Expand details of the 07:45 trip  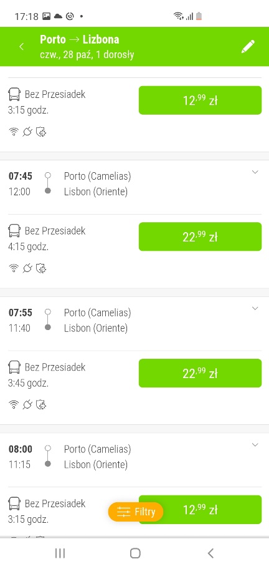pos(255,172)
